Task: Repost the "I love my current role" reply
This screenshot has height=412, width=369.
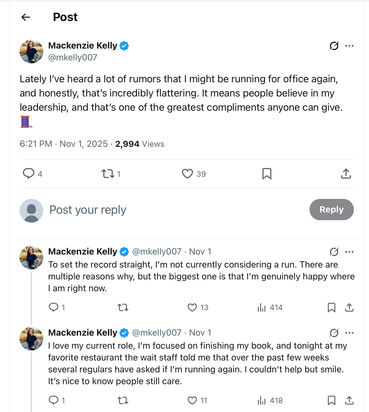Action: [x=123, y=400]
